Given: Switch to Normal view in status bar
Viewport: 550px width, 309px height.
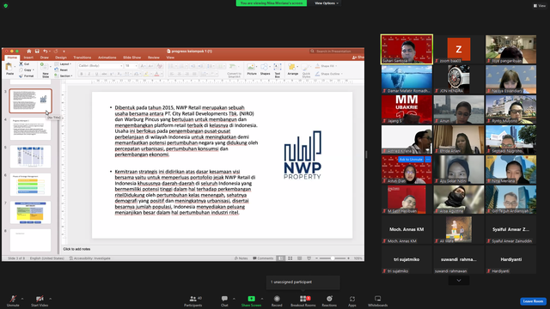Looking at the screenshot, I should coord(281,258).
